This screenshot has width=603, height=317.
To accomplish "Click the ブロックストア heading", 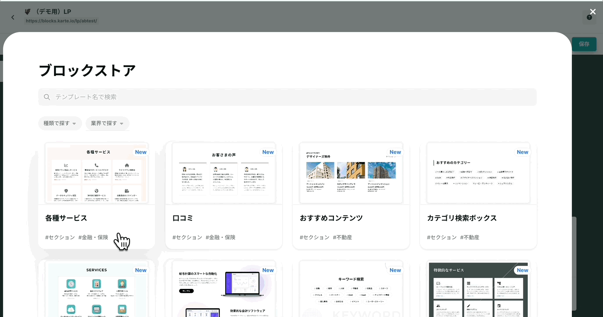I will 87,71.
